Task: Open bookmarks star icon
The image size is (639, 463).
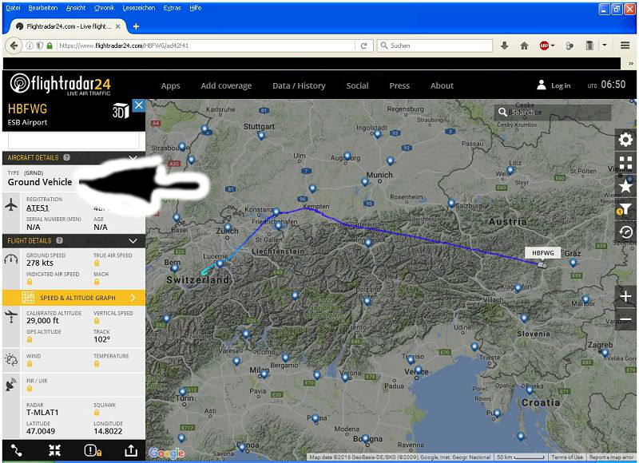Action: pyautogui.click(x=625, y=186)
